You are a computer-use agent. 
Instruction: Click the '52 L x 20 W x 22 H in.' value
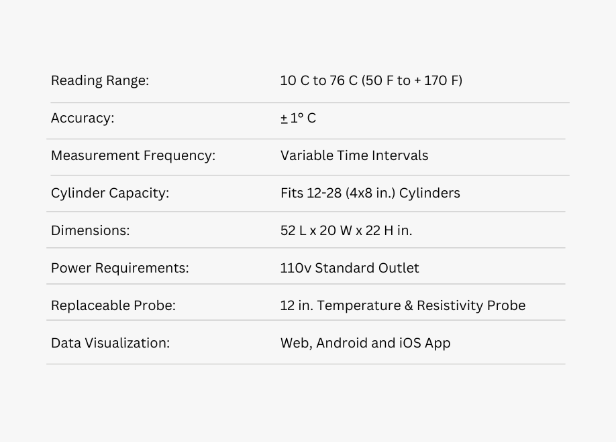(346, 231)
